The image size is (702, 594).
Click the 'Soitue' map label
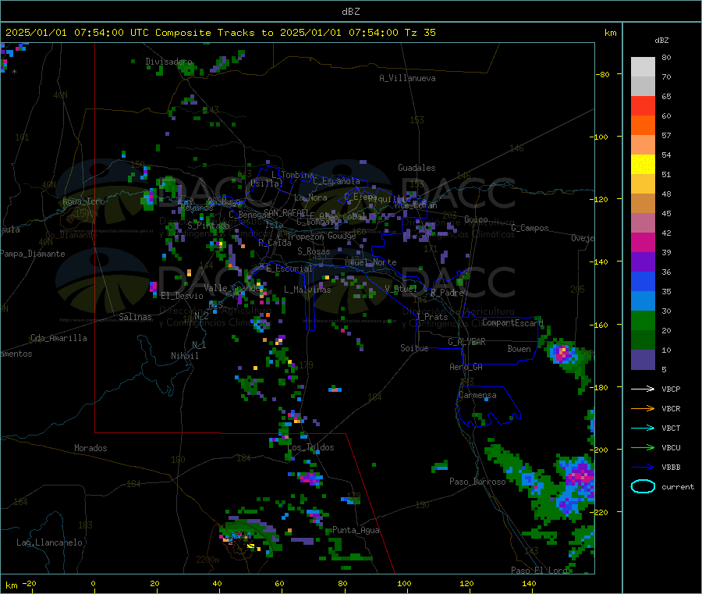414,348
